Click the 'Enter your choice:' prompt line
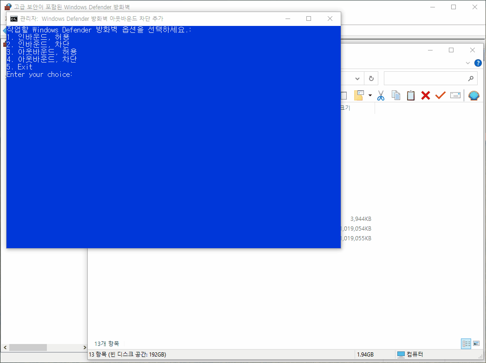 click(x=39, y=75)
